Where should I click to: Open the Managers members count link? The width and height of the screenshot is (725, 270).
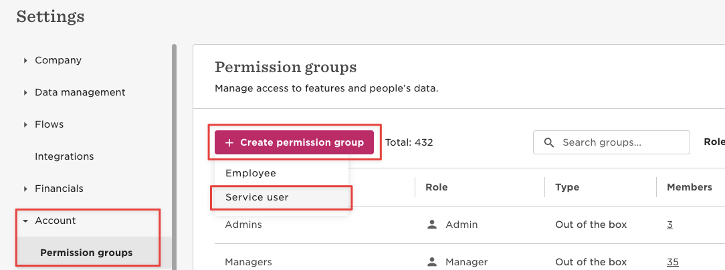click(672, 262)
